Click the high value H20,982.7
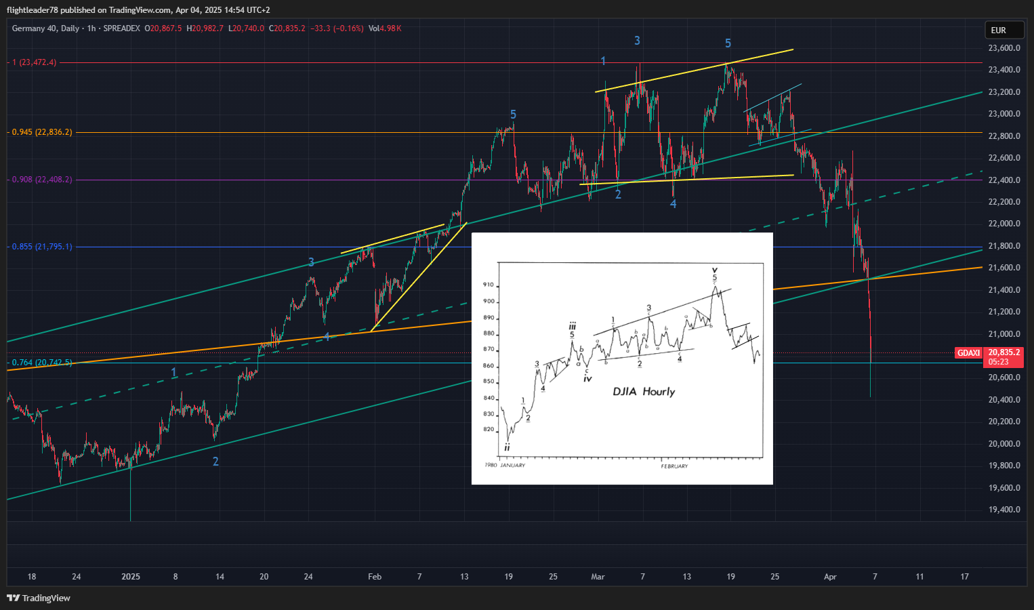This screenshot has height=610, width=1034. [205, 28]
